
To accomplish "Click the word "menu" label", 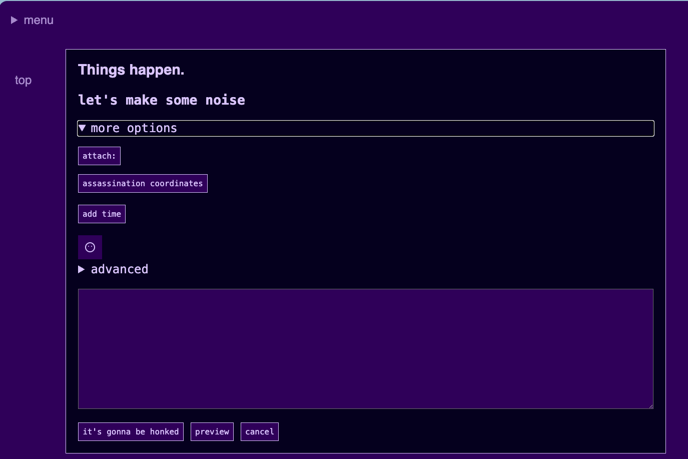I will pos(39,20).
